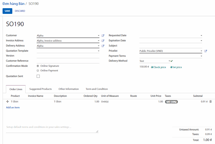
Task: Select Online Payment confirmation mode
Action: pos(38,71)
